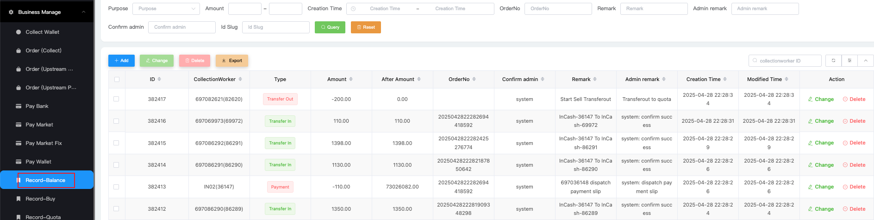Screen dimensions: 874x220
Task: Click the Export download button
Action: pyautogui.click(x=232, y=61)
